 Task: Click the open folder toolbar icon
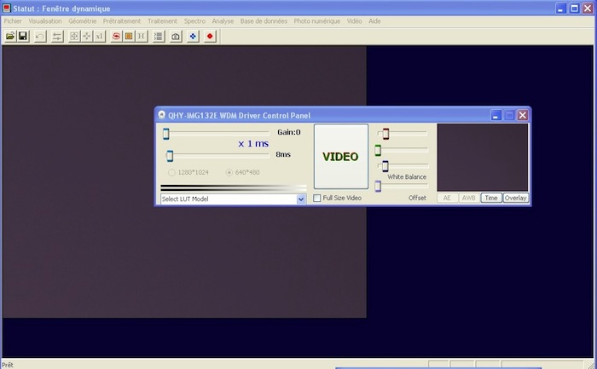coord(10,36)
